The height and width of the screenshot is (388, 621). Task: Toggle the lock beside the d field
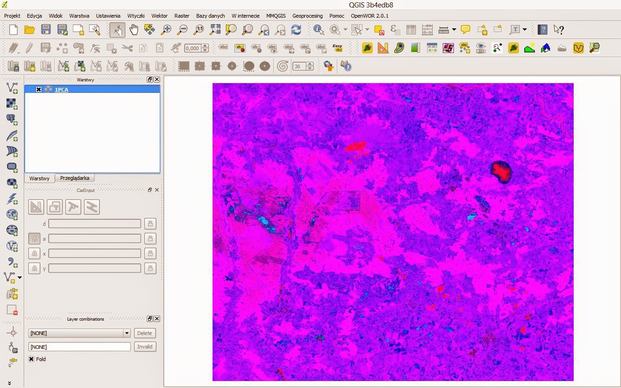point(150,224)
